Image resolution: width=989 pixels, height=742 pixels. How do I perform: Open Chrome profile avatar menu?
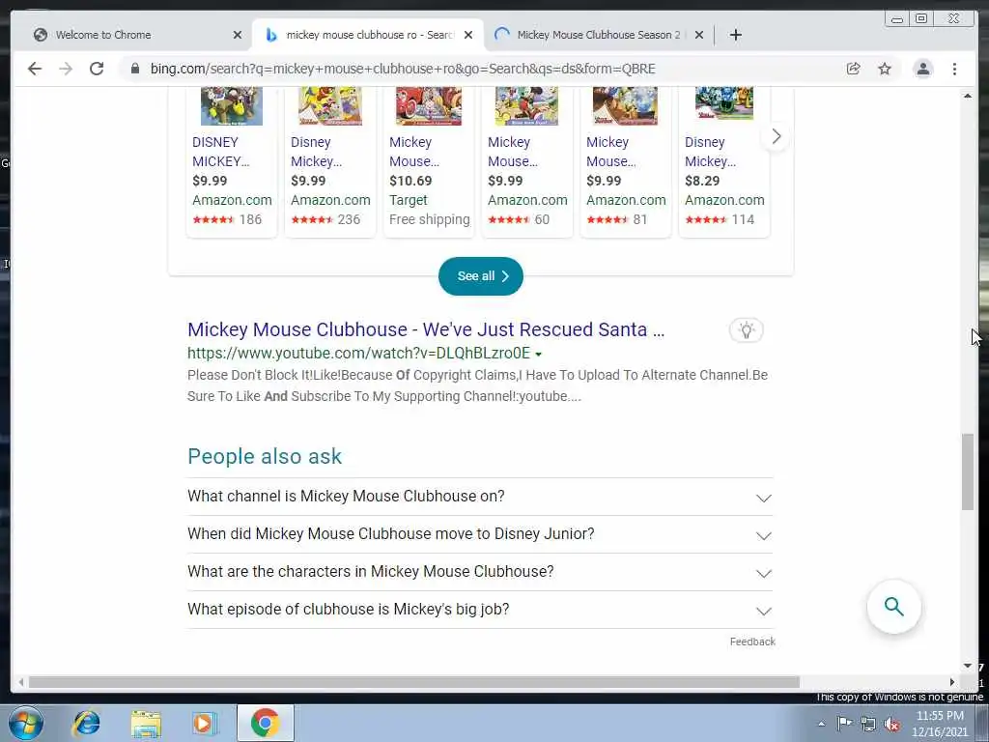[x=923, y=69]
